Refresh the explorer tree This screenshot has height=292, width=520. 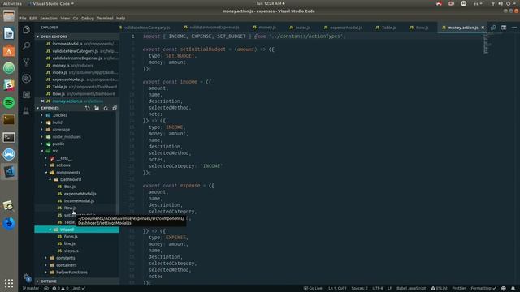(x=106, y=108)
